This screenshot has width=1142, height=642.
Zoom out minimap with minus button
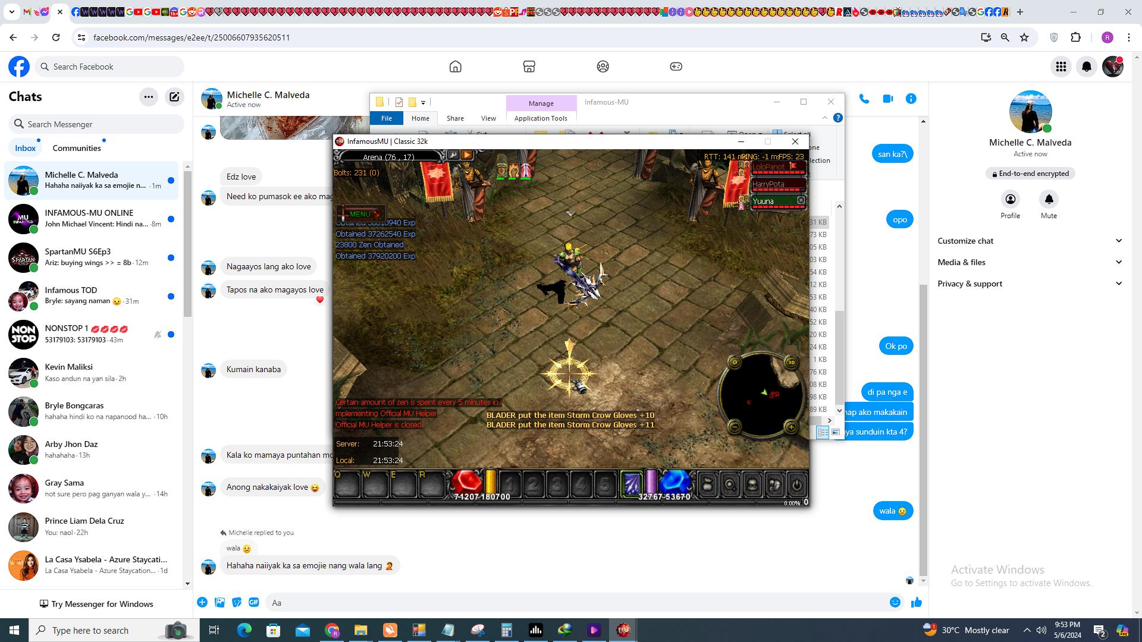click(735, 426)
